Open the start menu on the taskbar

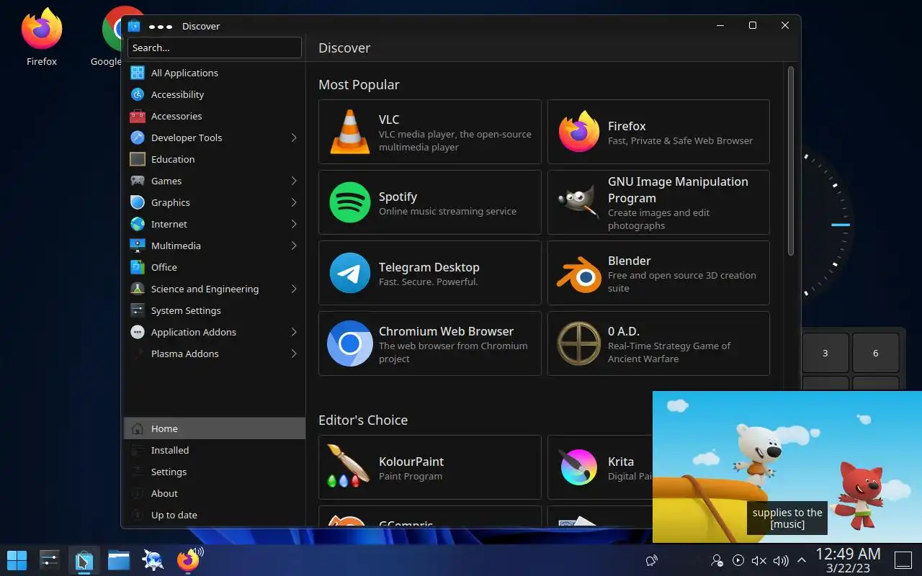click(x=17, y=559)
